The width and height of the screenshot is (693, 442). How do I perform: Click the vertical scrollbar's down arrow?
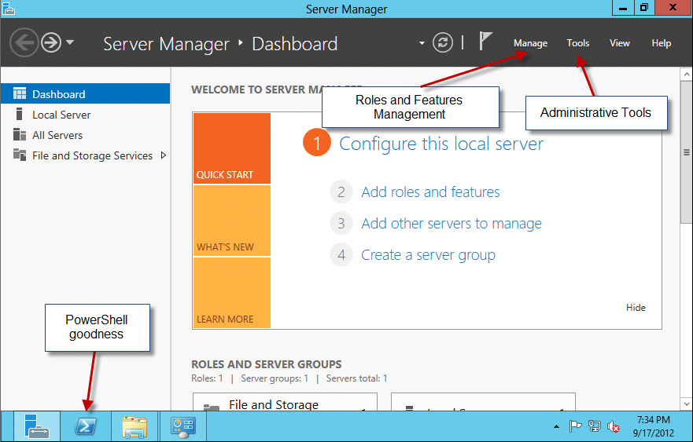[686, 403]
